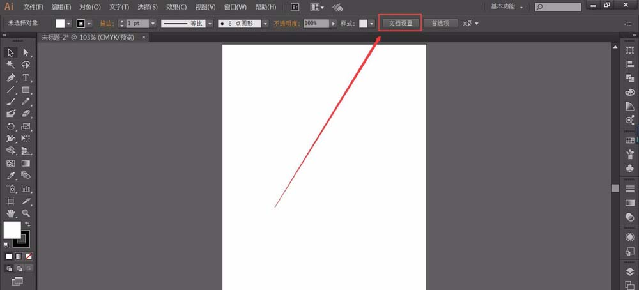Click the 文档设置 button

401,23
